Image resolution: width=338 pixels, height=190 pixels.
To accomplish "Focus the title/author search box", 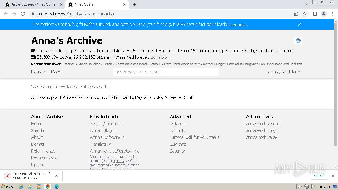I will point(166,72).
